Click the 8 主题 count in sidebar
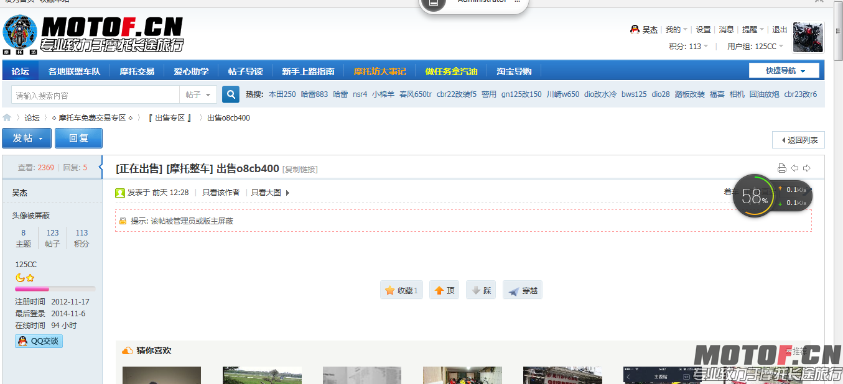The image size is (843, 384). (24, 239)
